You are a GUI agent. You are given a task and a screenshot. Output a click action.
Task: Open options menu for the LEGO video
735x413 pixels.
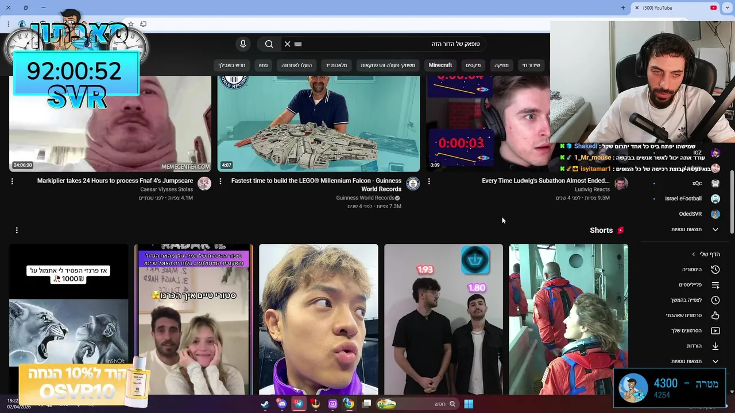tap(220, 181)
